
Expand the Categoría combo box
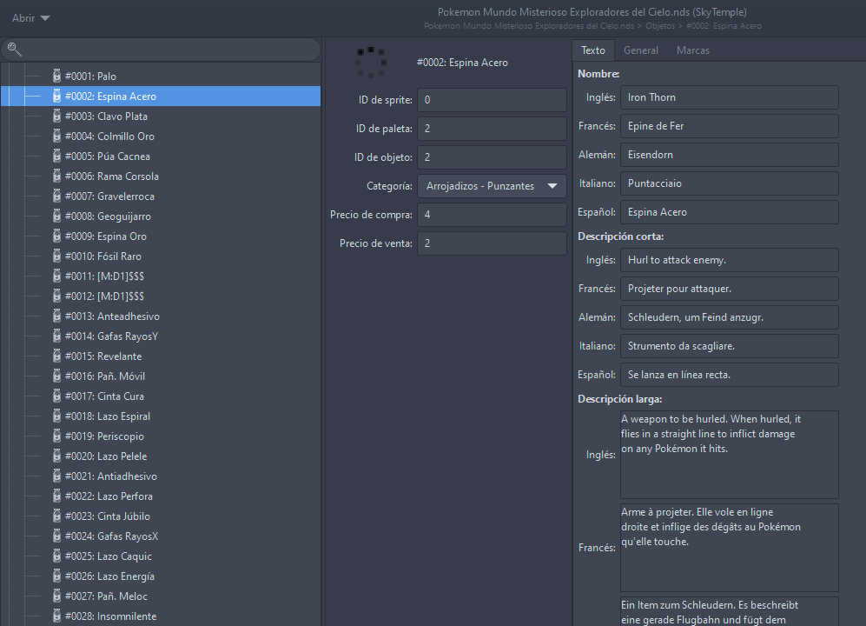click(x=492, y=186)
